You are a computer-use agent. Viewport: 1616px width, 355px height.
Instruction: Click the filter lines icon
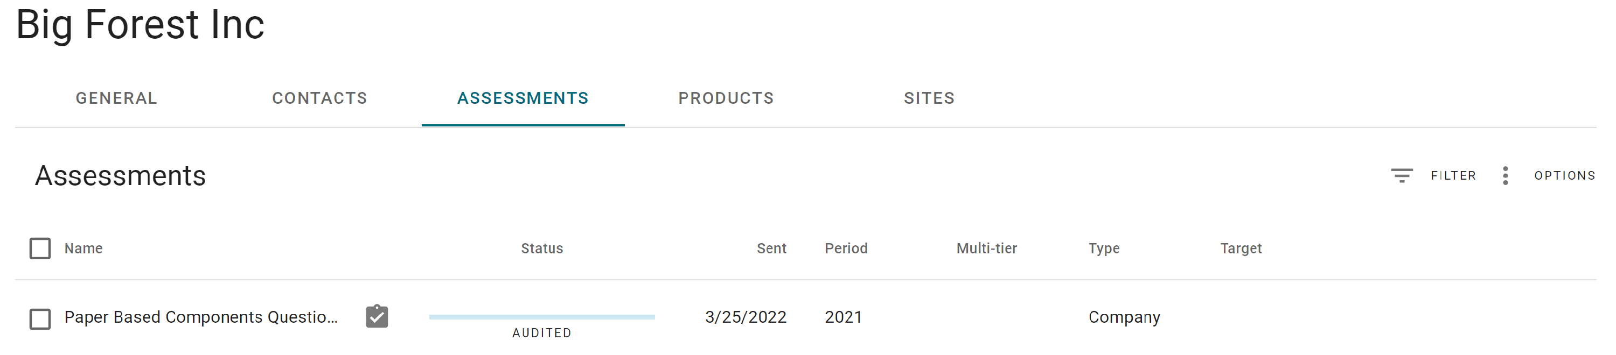pos(1402,175)
